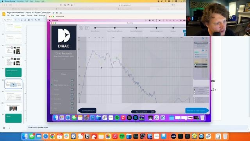Jump to the Volume Calibration step dot
Image resolution: width=250 pixels, height=141 pixels.
click(136, 28)
